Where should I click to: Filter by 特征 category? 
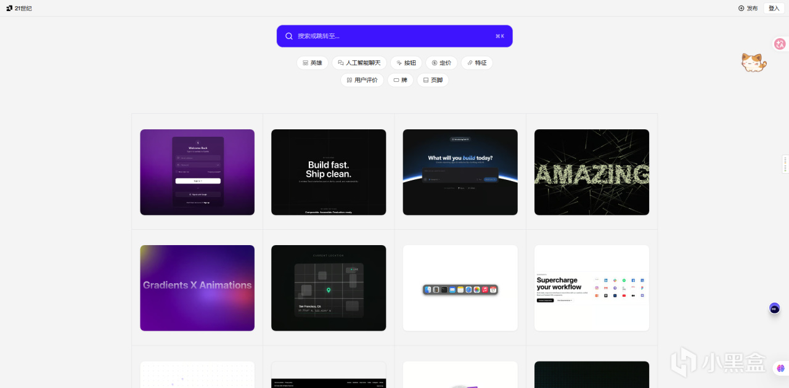[477, 63]
